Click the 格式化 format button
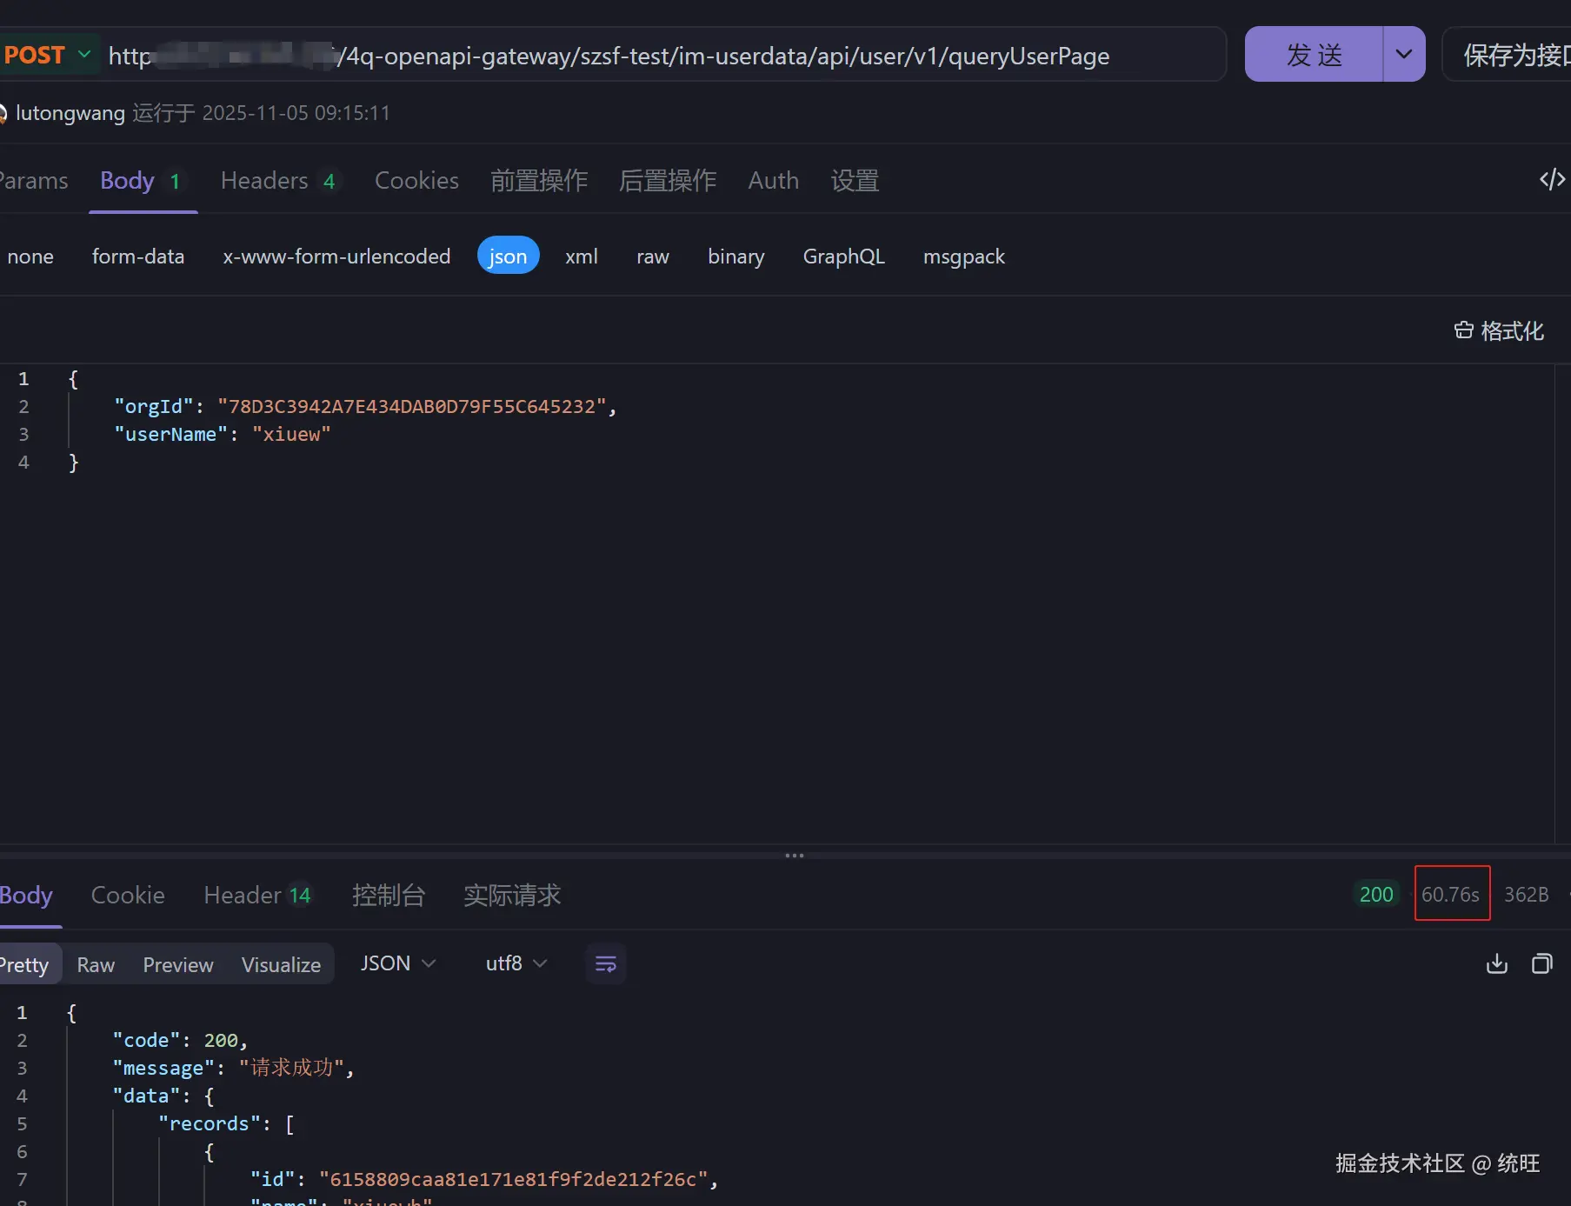Image resolution: width=1571 pixels, height=1206 pixels. tap(1499, 330)
